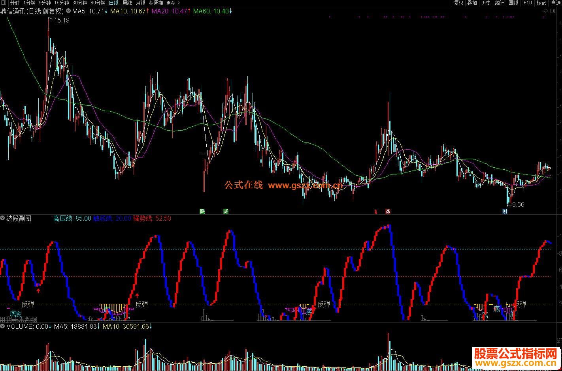562x371 pixels.
Task: Click the red $ event marker
Action: [376, 211]
